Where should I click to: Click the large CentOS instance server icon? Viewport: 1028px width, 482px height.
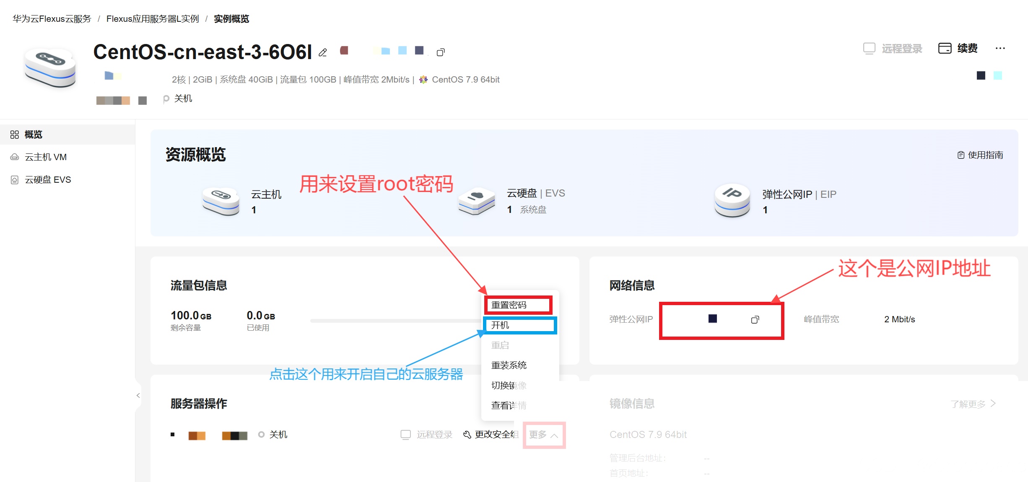coord(50,68)
